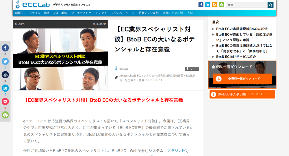This screenshot has width=289, height=156.
Task: Save to Pocket using sidebar icon
Action: click(5, 101)
